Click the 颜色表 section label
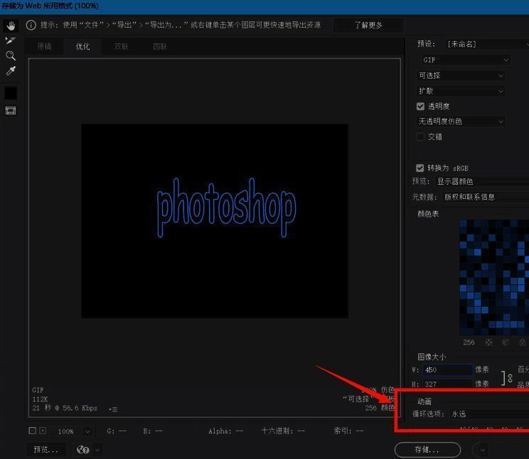 pyautogui.click(x=428, y=214)
